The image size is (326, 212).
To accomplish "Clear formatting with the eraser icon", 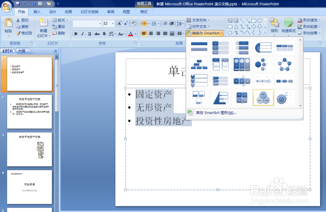I will tap(133, 23).
